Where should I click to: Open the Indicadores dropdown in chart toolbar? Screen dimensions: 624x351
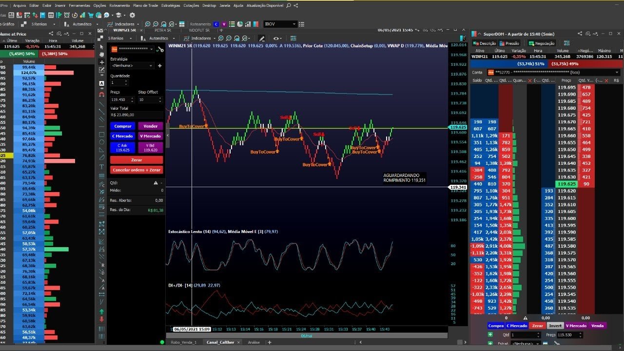(x=201, y=38)
